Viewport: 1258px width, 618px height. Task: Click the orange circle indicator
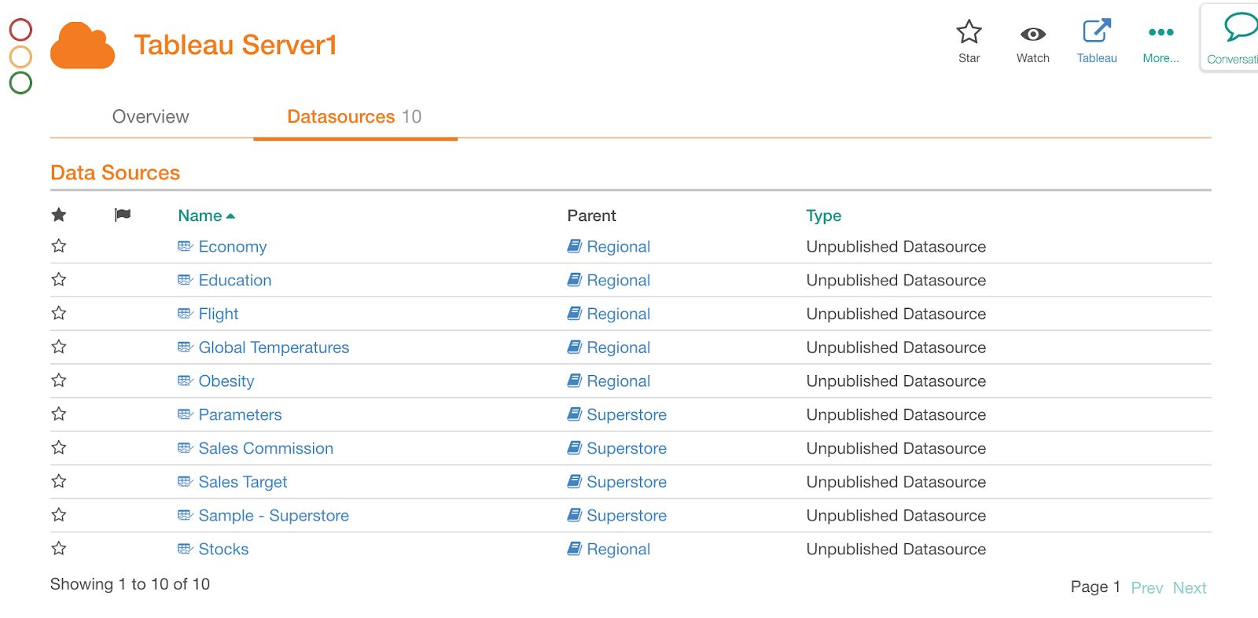tap(20, 57)
